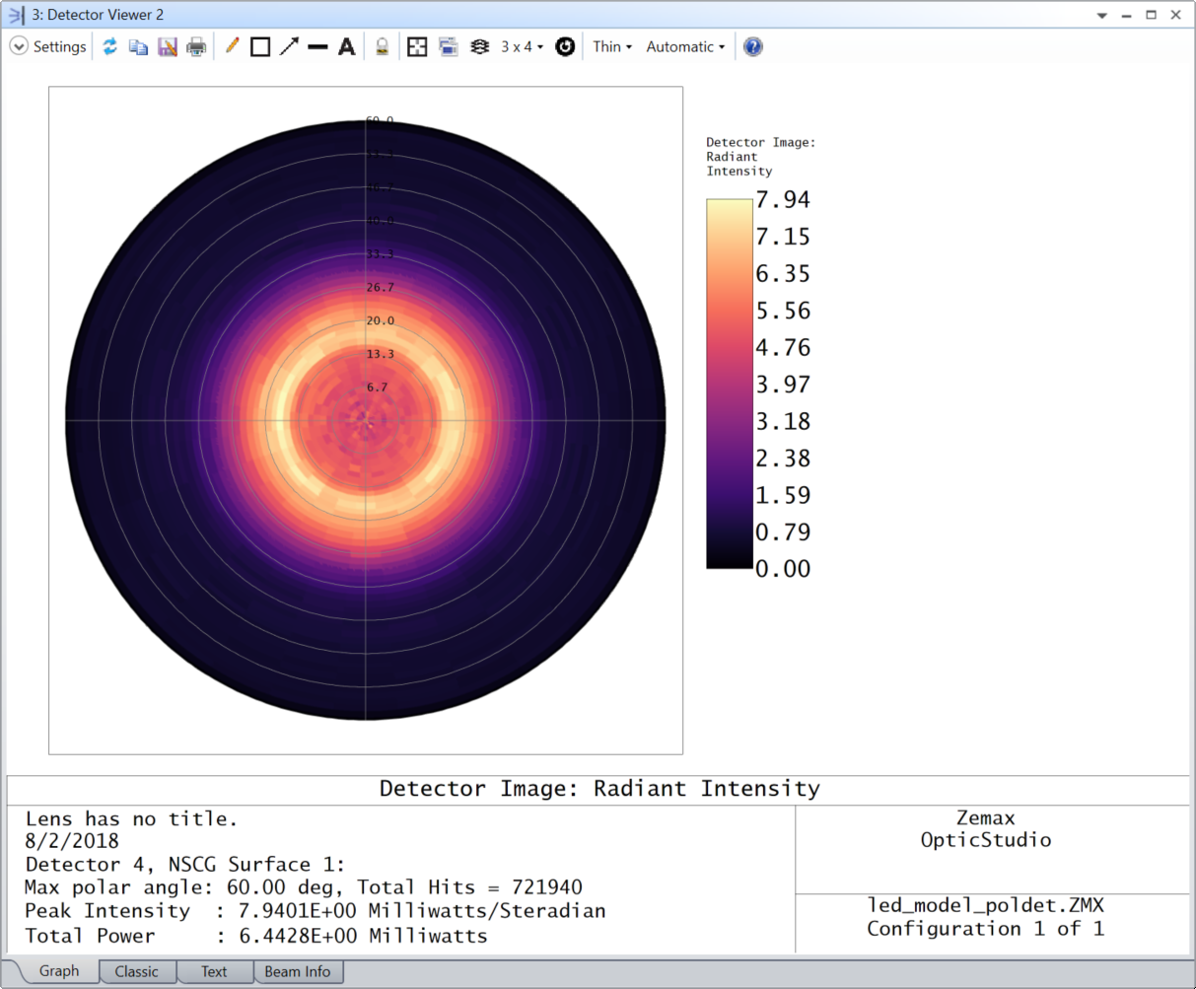Open the Thin line thickness dropdown
Image resolution: width=1196 pixels, height=989 pixels.
[x=612, y=46]
